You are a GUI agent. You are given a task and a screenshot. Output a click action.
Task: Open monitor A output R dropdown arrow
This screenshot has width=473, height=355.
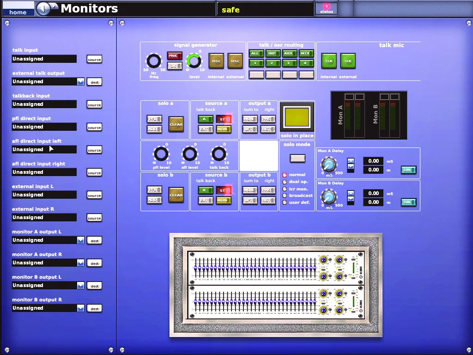click(80, 263)
